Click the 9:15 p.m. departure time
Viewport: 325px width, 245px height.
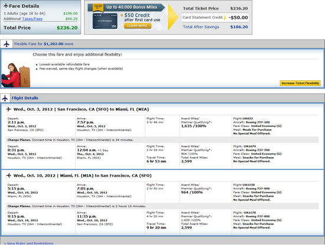pos(16,217)
